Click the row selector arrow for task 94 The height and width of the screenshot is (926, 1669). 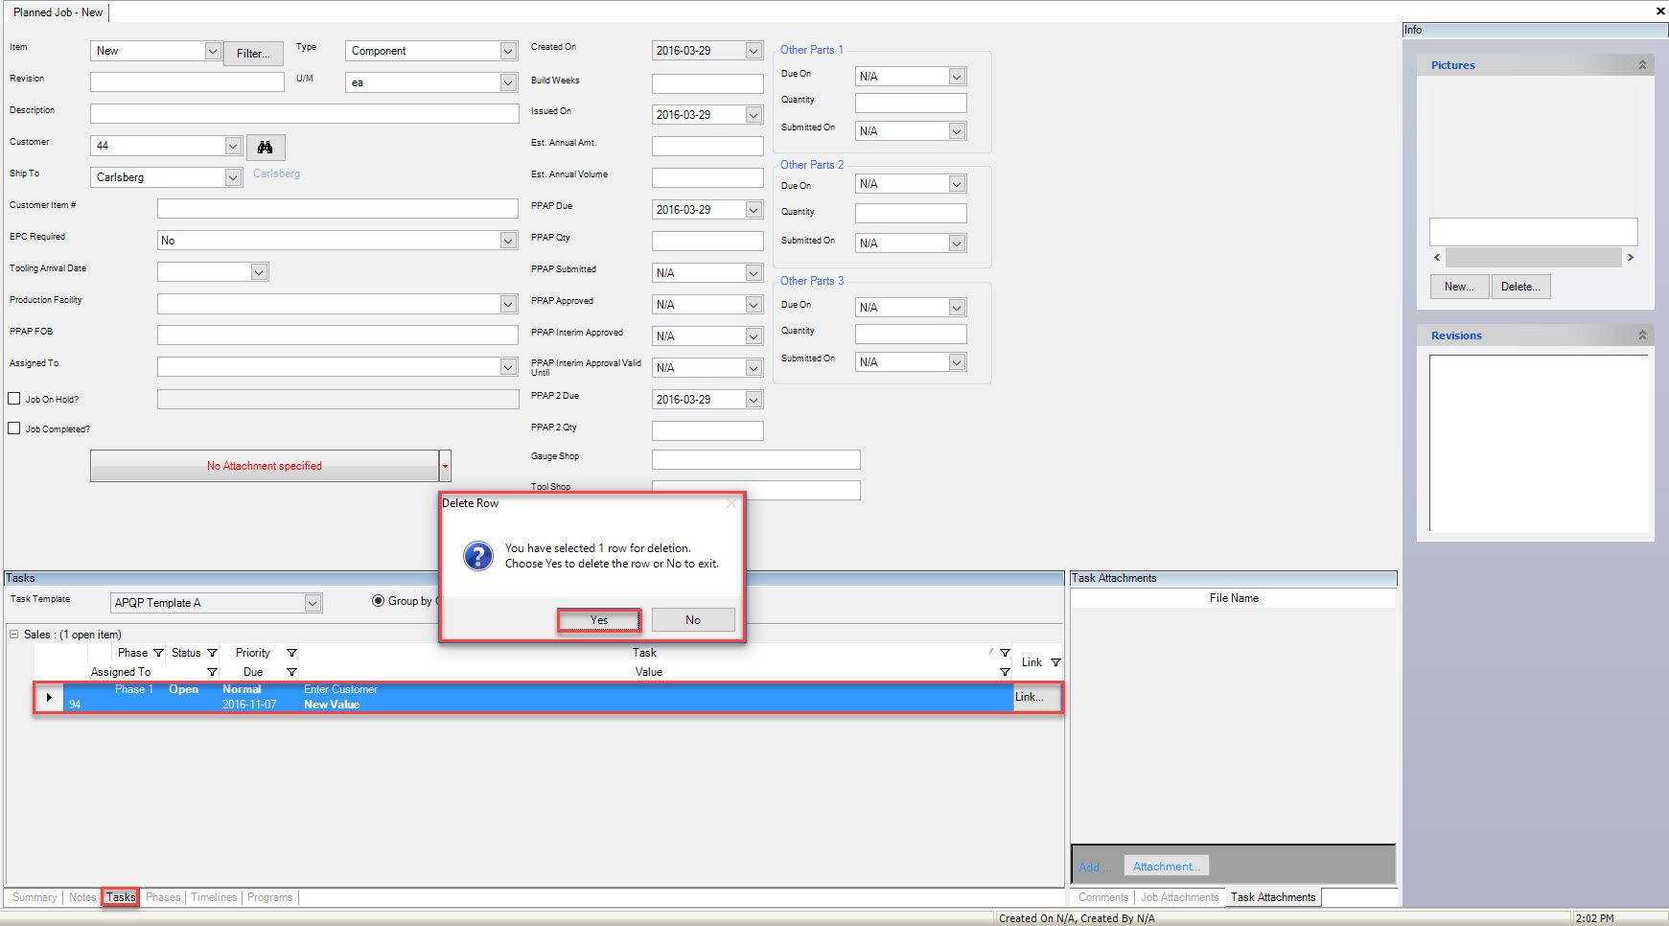(x=49, y=697)
